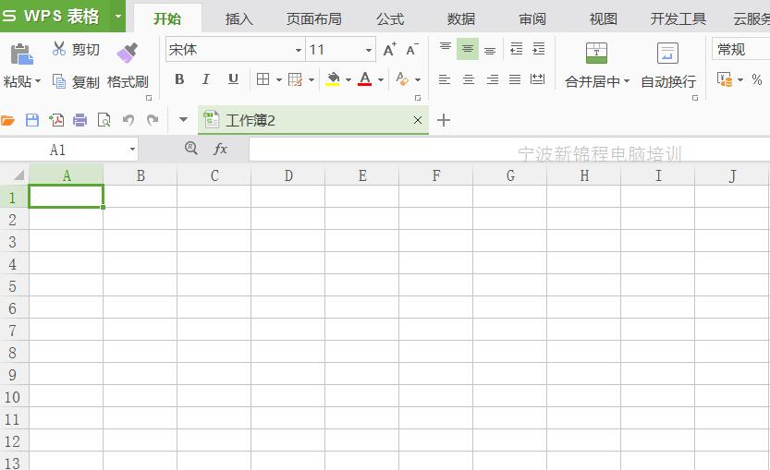770x470 pixels.
Task: Open borders dropdown arrow
Action: point(278,79)
